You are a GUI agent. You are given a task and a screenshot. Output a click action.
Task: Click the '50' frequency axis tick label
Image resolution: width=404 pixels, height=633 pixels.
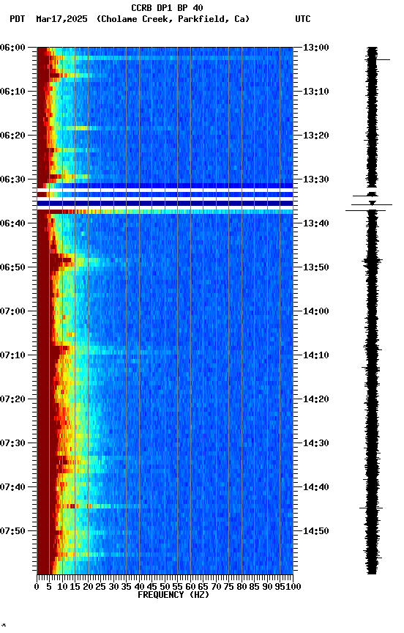(165, 587)
